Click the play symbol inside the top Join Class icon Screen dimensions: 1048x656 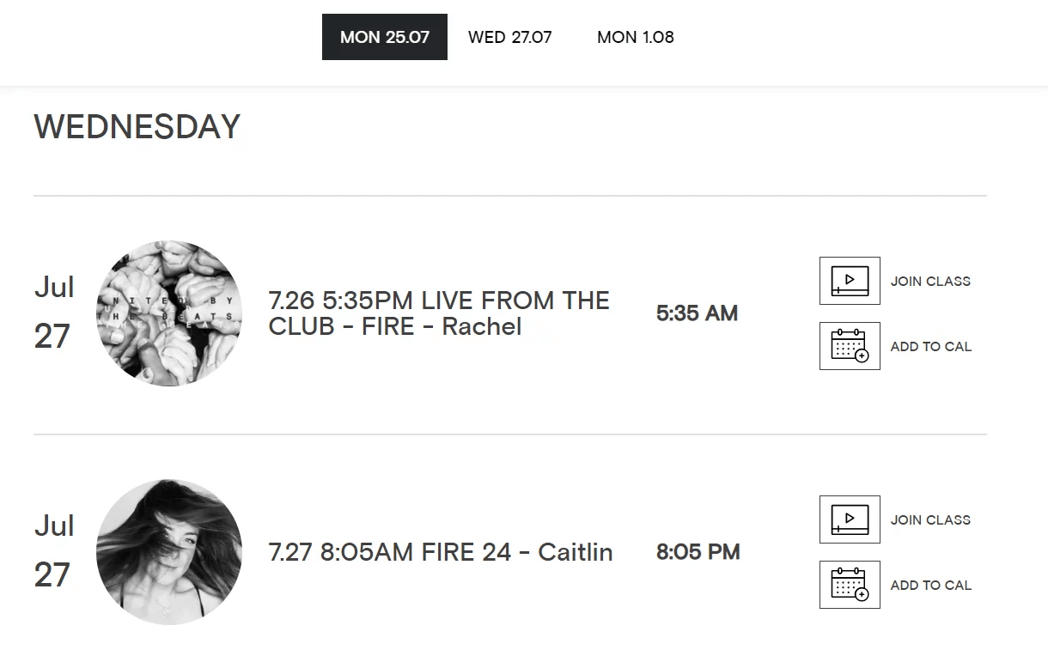[850, 280]
